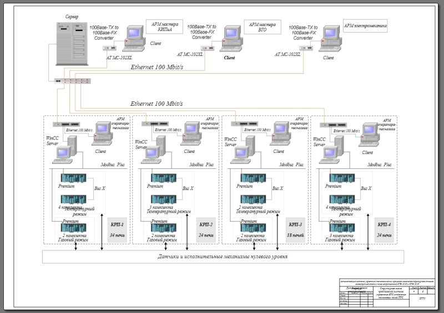Select the Ethernet switch inside the КРП-1 block
Viewport: 444px width, 313px height.
[x=66, y=124]
